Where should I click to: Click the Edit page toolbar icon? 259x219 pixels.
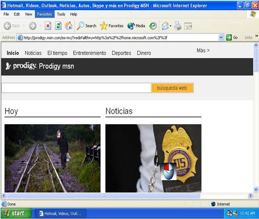188,26
